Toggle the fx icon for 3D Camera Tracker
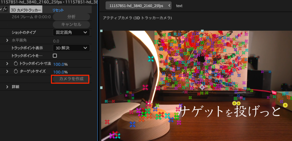 5,9
